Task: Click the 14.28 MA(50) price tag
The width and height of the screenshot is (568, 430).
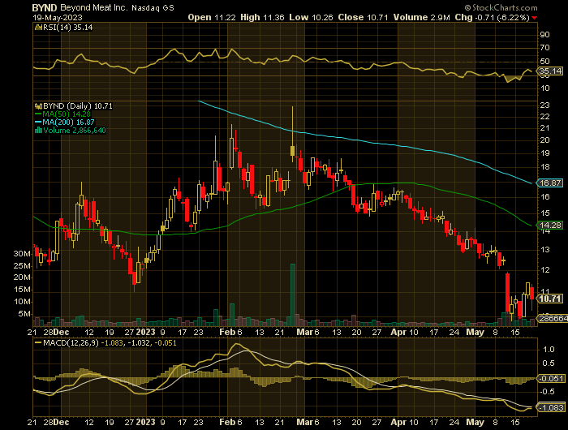Action: (x=550, y=226)
